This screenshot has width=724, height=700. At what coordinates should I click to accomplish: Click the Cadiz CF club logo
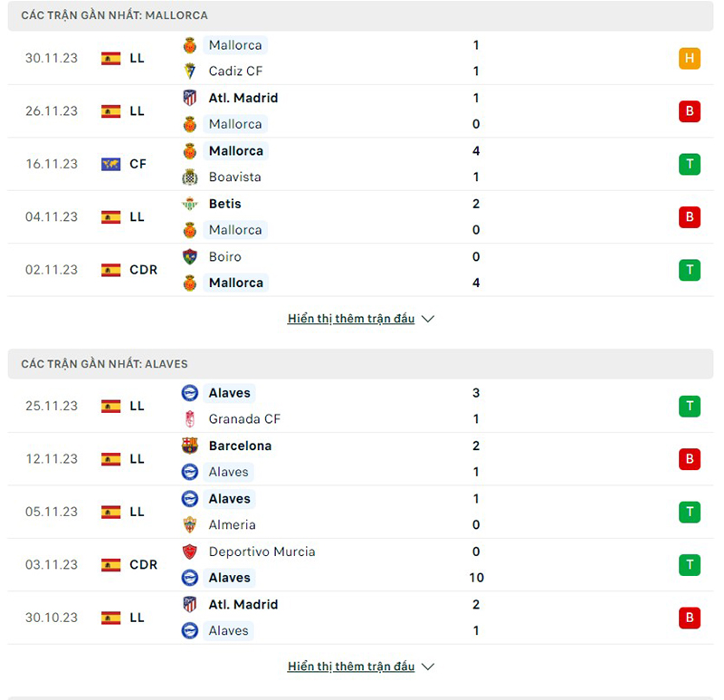pos(189,71)
